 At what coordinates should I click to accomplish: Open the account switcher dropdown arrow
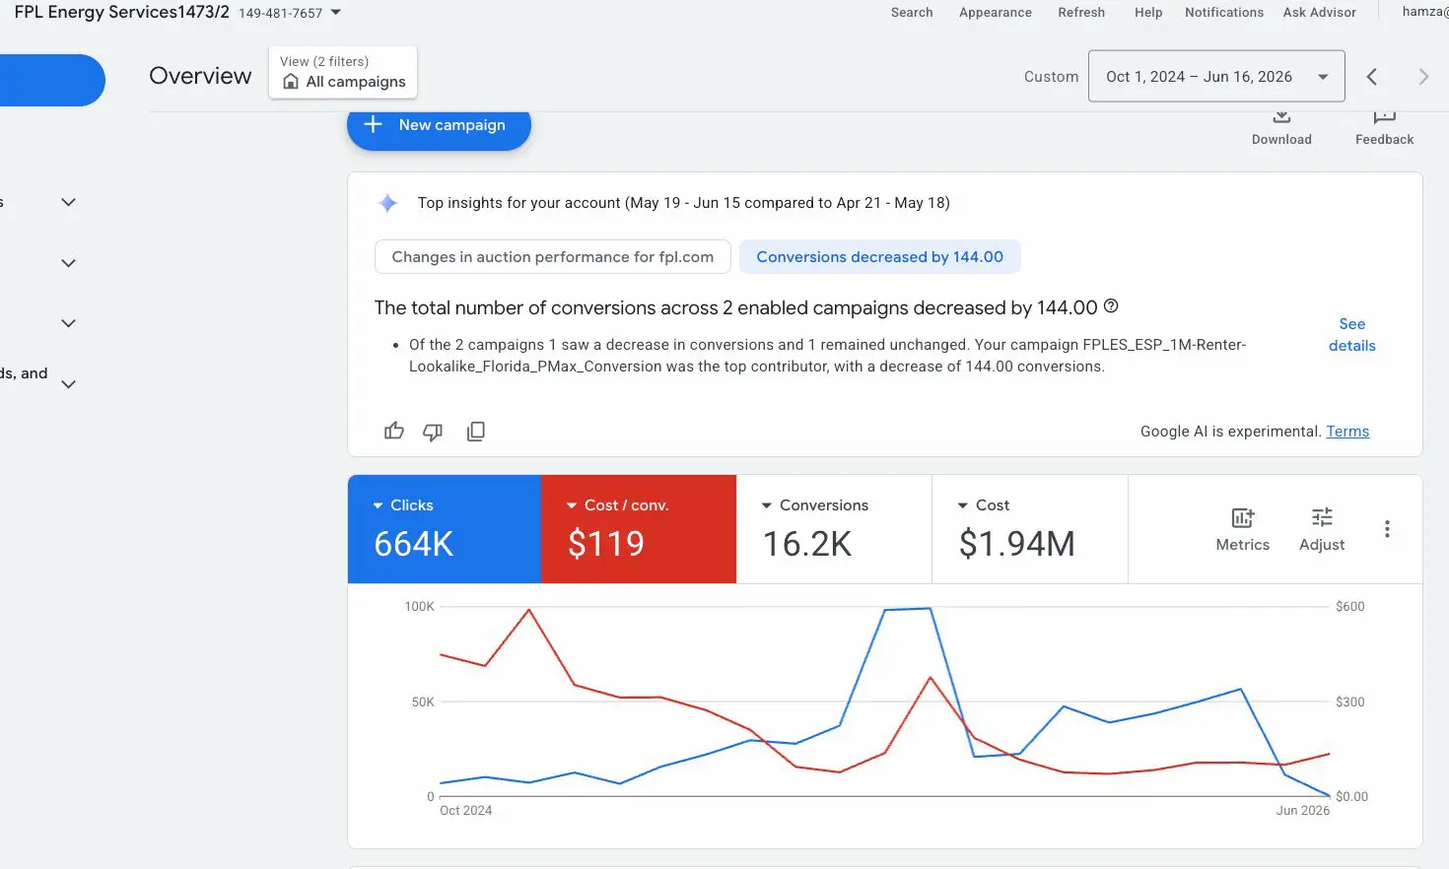[x=335, y=13]
